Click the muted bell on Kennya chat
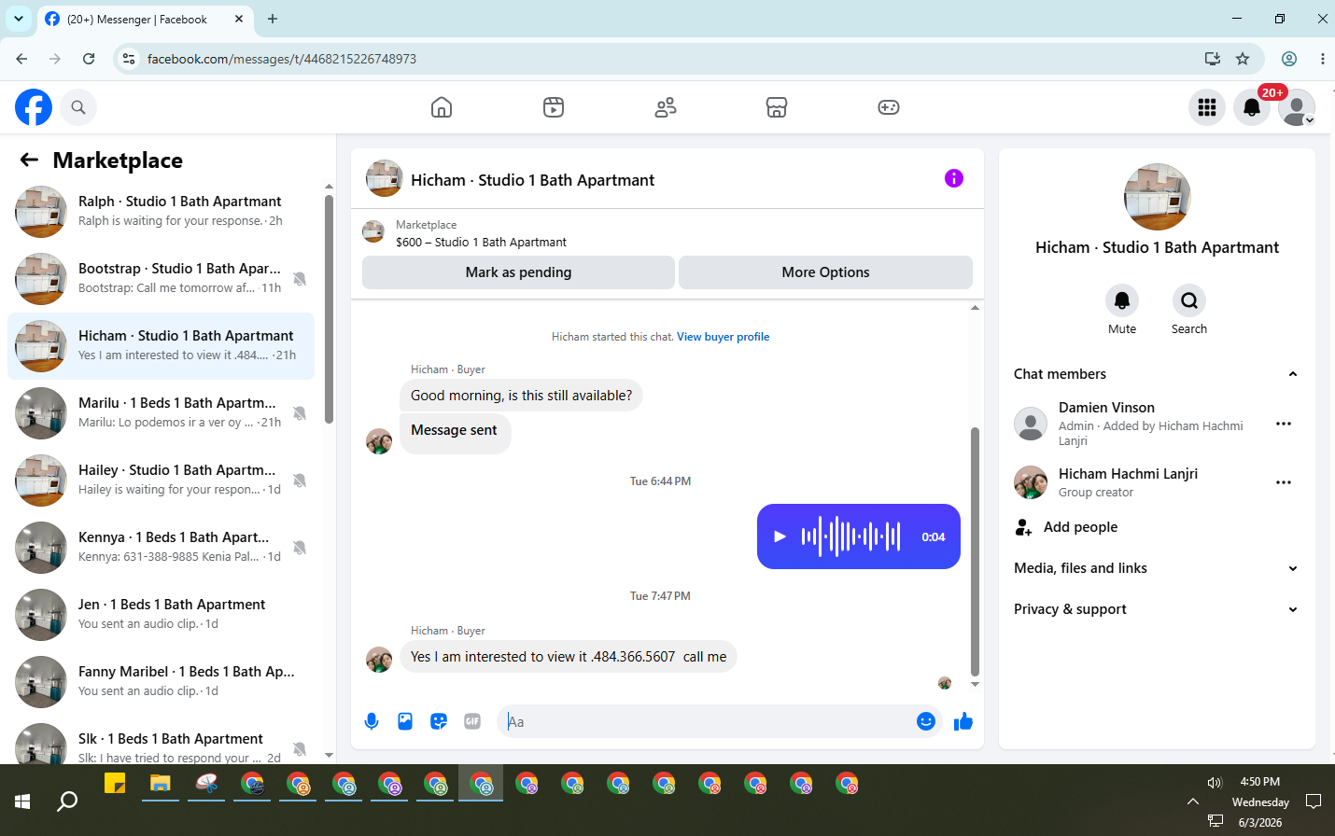The image size is (1335, 836). 300,548
